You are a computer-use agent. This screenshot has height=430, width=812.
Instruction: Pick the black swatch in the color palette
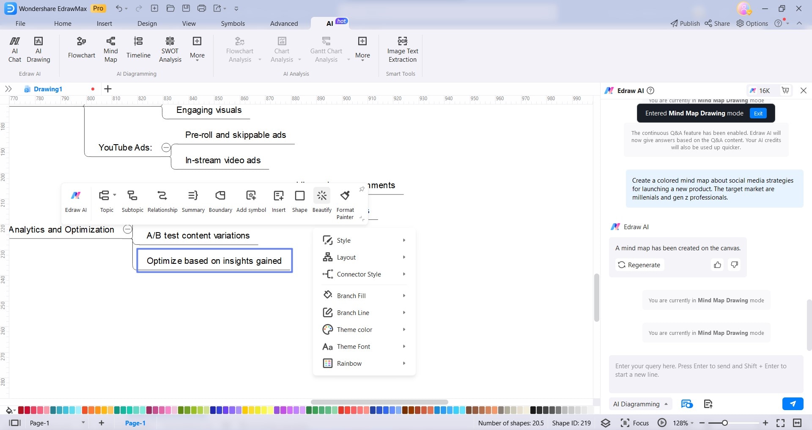(533, 410)
